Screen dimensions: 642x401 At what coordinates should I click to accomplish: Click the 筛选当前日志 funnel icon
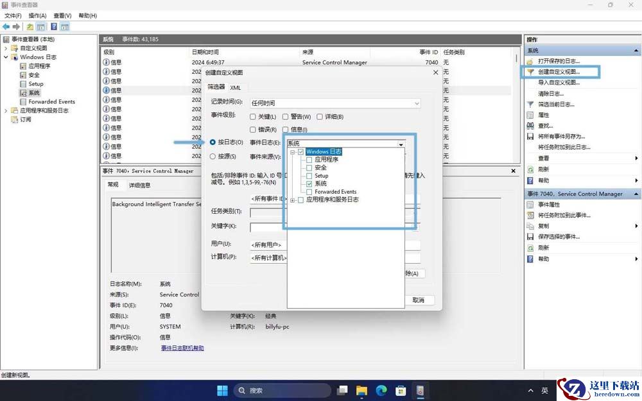530,105
